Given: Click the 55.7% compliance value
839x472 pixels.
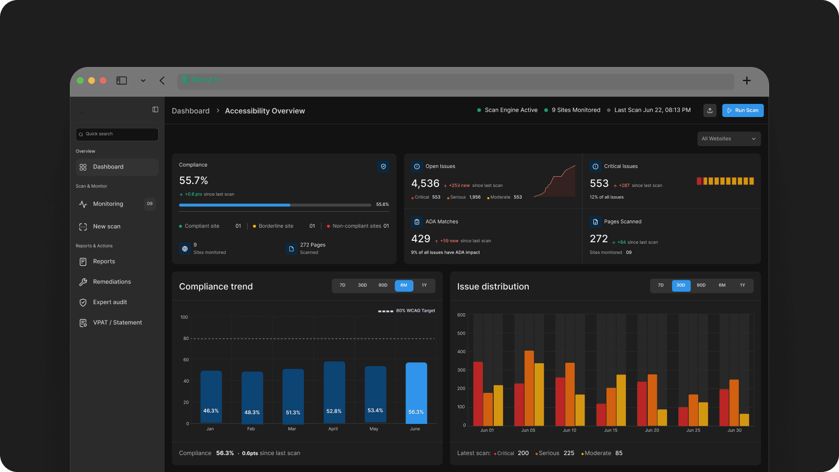Looking at the screenshot, I should coord(194,181).
